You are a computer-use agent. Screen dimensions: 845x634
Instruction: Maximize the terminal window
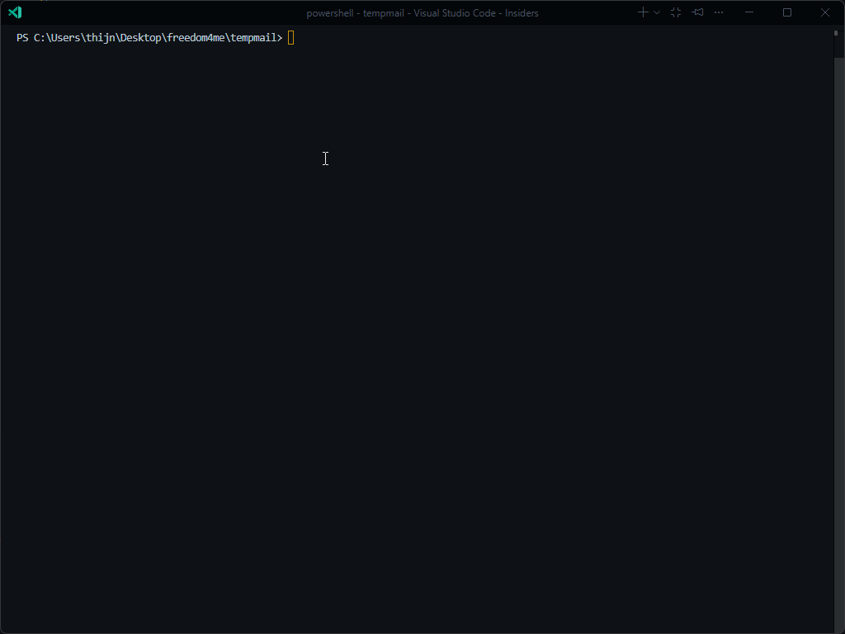click(787, 12)
